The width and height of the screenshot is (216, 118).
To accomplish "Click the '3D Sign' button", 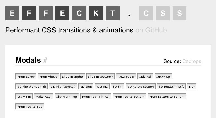I will 86,87.
